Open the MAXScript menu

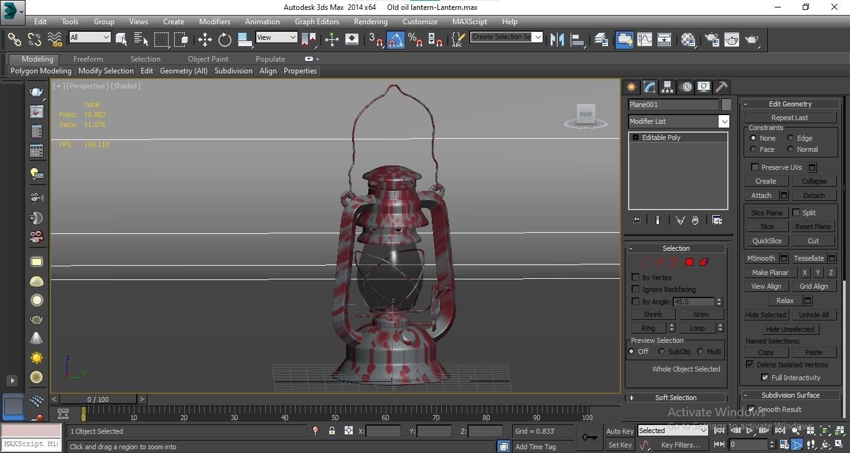point(470,21)
